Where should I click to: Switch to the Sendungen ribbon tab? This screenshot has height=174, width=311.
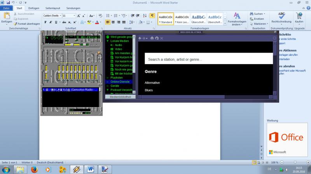click(x=73, y=8)
